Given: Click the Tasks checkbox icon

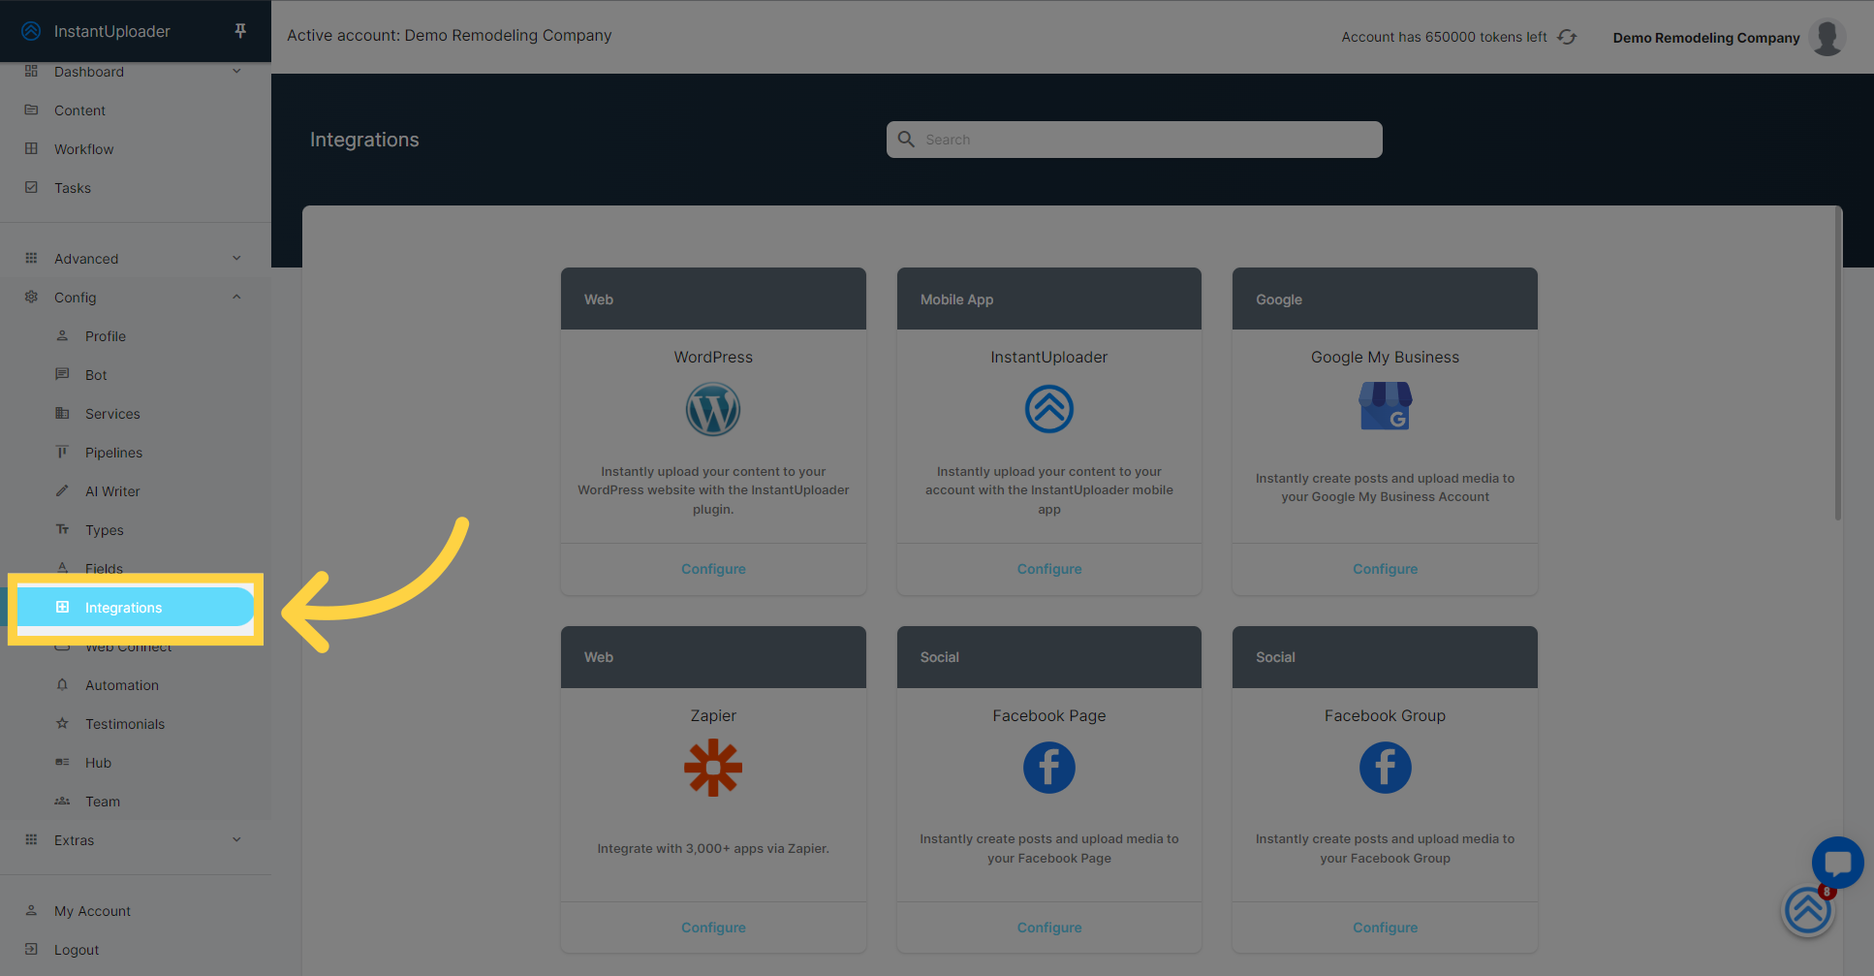Looking at the screenshot, I should (x=31, y=188).
